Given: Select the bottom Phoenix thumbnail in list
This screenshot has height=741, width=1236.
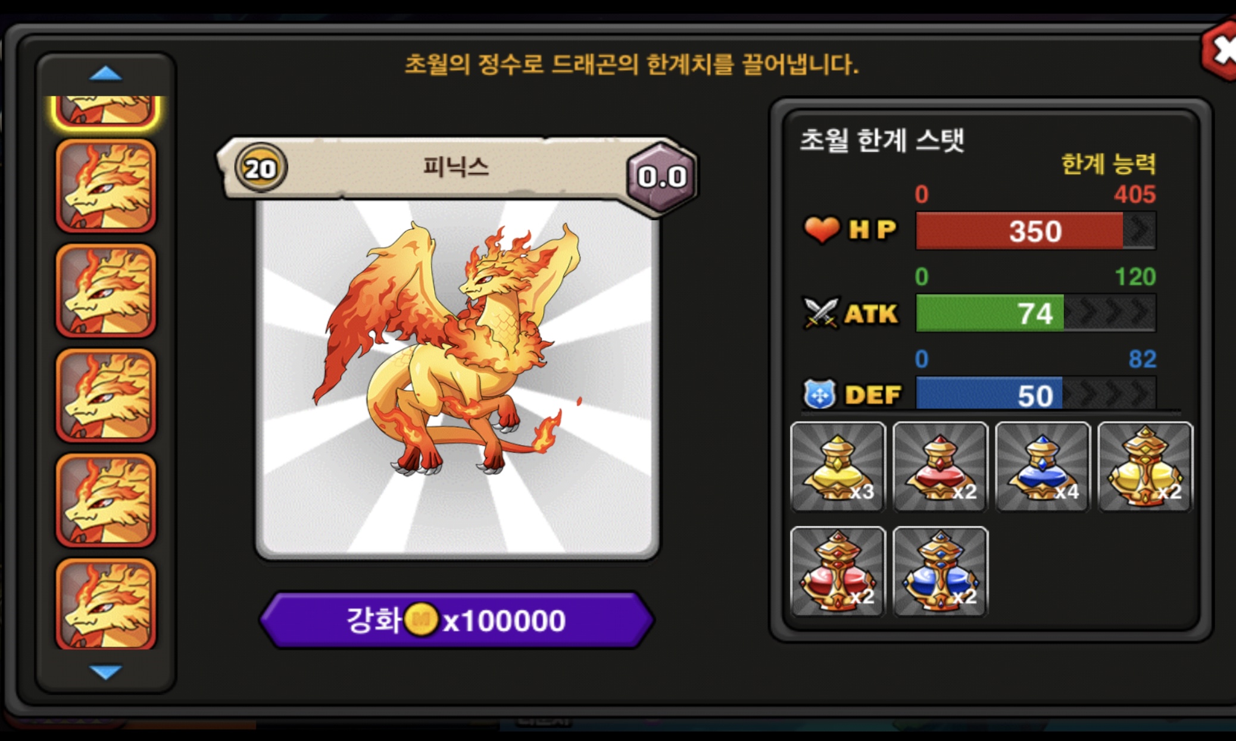Looking at the screenshot, I should coord(106,604).
